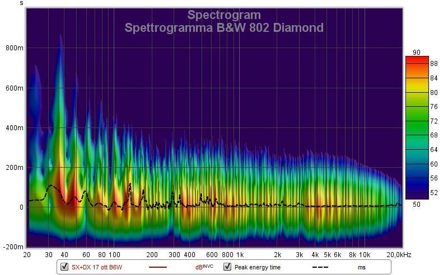This screenshot has height=275, width=448.
Task: Click the 10k frequency axis label
Action: [x=365, y=255]
